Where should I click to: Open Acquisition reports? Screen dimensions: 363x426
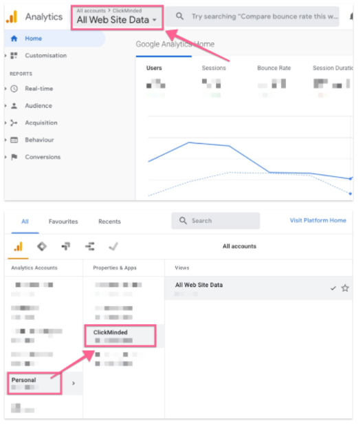click(x=41, y=123)
